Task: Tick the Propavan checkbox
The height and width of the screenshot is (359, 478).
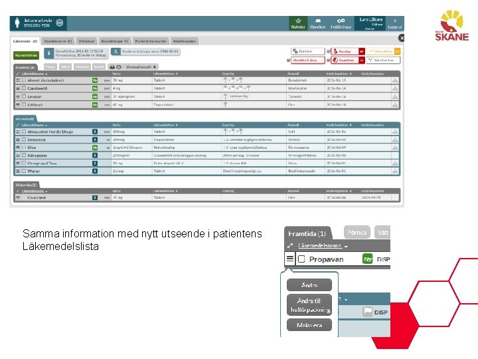Action: 301,259
